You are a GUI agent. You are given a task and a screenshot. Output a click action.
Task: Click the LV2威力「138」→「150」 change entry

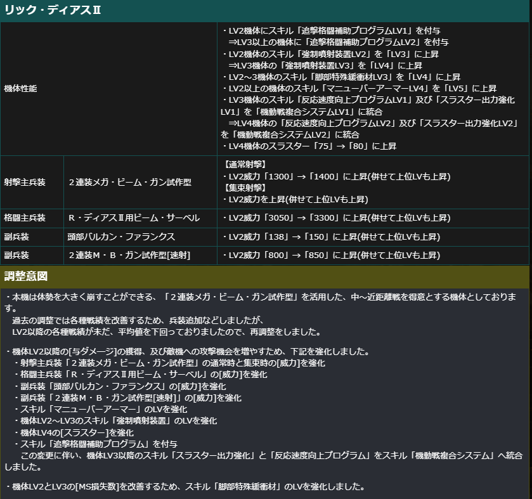[330, 237]
